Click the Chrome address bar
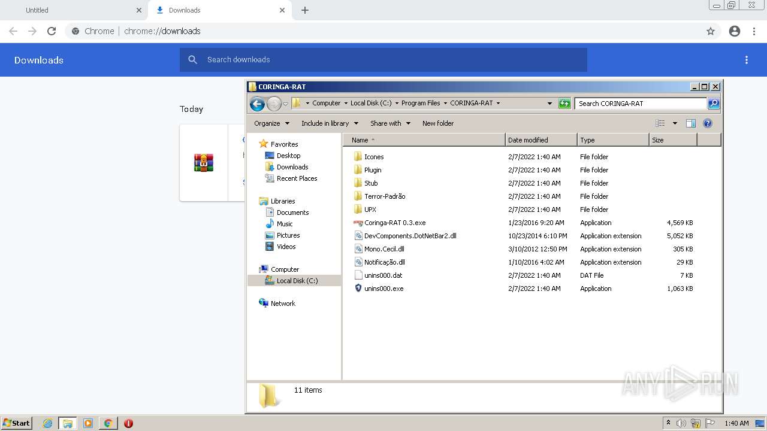The image size is (767, 431). pyautogui.click(x=383, y=31)
